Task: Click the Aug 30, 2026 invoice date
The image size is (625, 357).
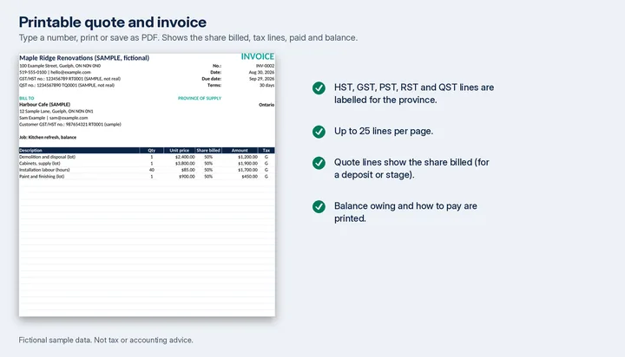Action: 261,73
